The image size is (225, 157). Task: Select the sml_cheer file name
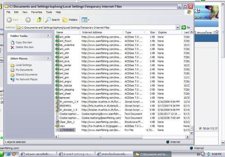[65, 93]
